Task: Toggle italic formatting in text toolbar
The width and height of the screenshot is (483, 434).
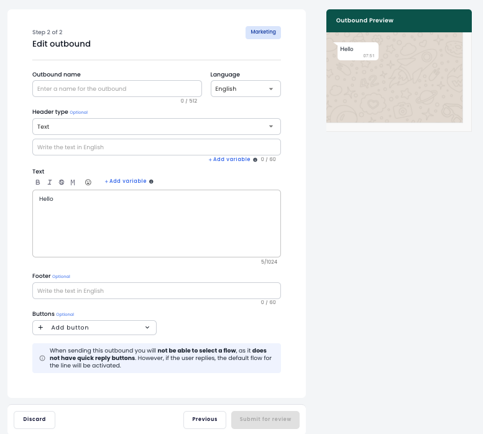Action: point(50,182)
